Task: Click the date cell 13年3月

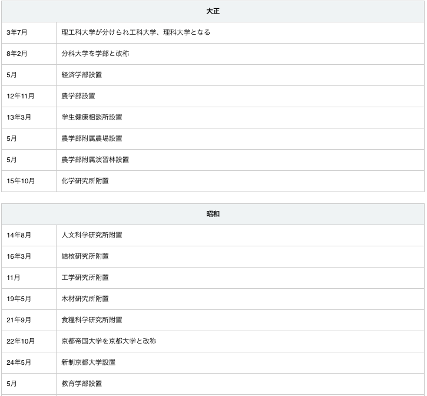Action: tap(29, 117)
